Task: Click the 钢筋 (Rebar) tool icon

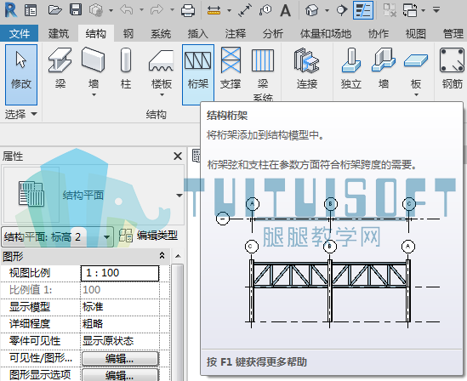Action: [452, 68]
